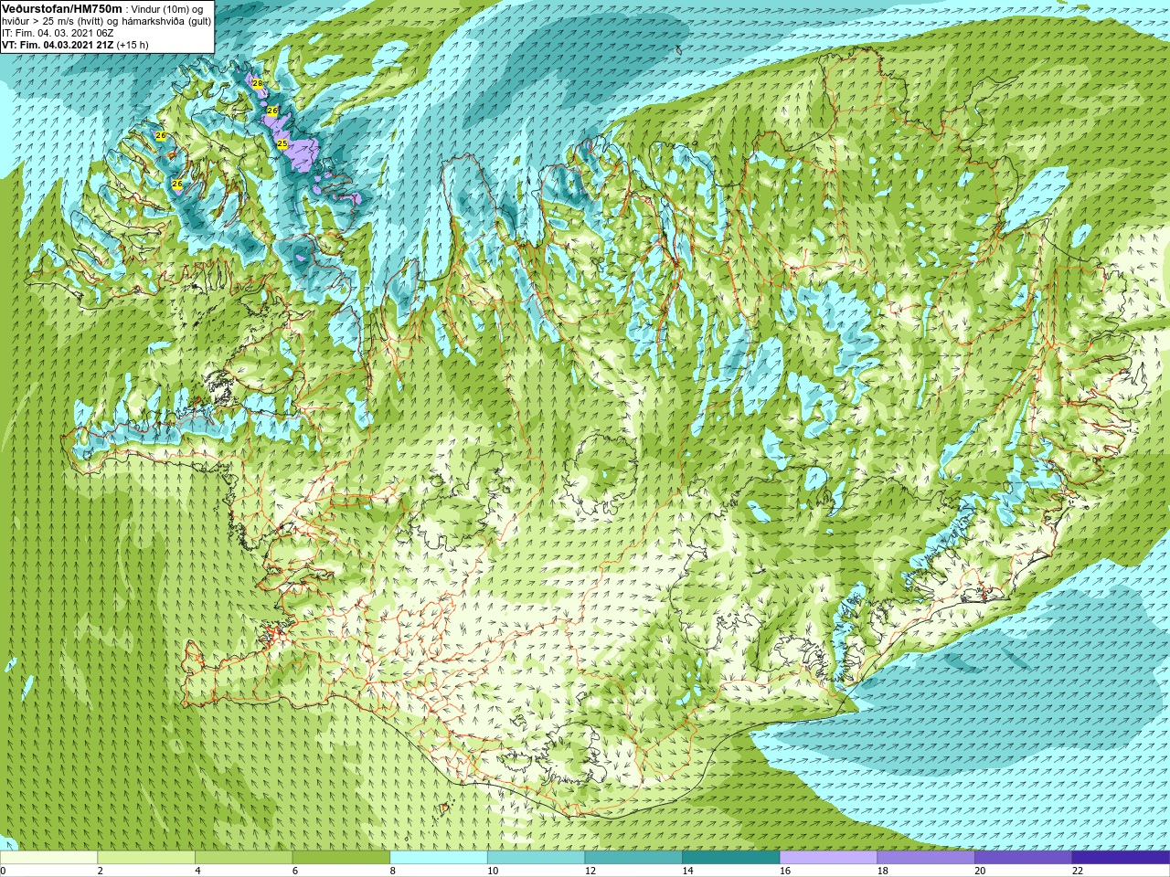This screenshot has width=1170, height=877.
Task: Click the legend number 20
Action: [980, 871]
